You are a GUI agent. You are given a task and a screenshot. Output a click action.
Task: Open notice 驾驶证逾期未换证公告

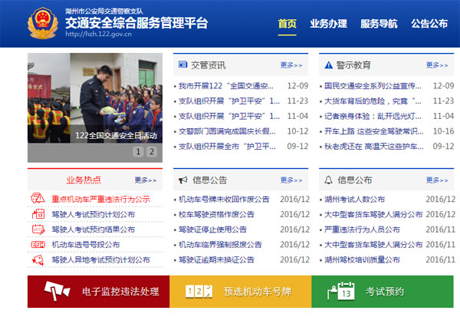(x=216, y=259)
